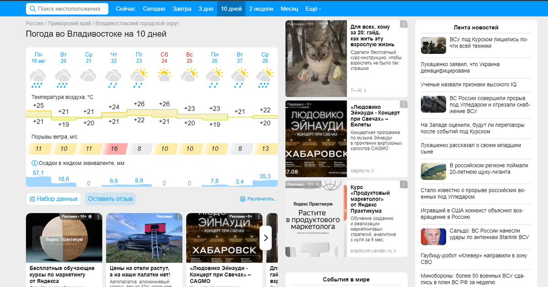The height and width of the screenshot is (287, 548).
Task: Select the 10 дней tab
Action: [231, 9]
